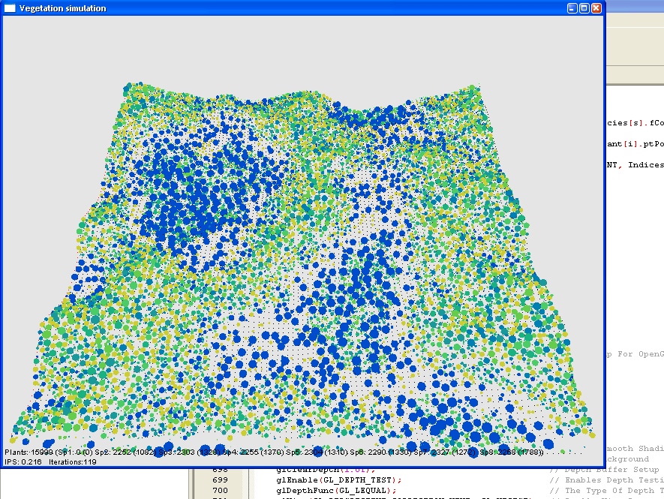Select line number 700 in the gutter
The height and width of the screenshot is (499, 664).
point(220,491)
